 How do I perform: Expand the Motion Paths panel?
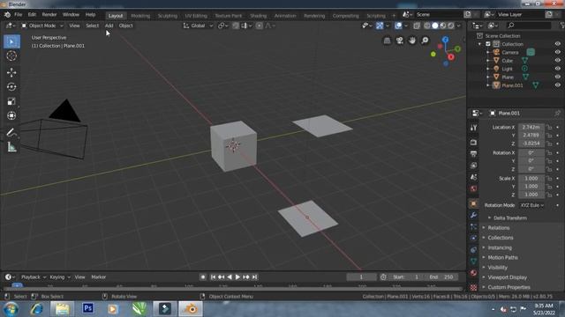point(502,257)
